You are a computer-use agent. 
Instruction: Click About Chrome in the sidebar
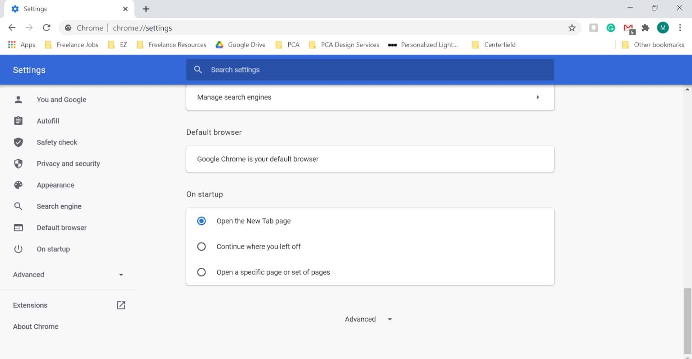[35, 327]
